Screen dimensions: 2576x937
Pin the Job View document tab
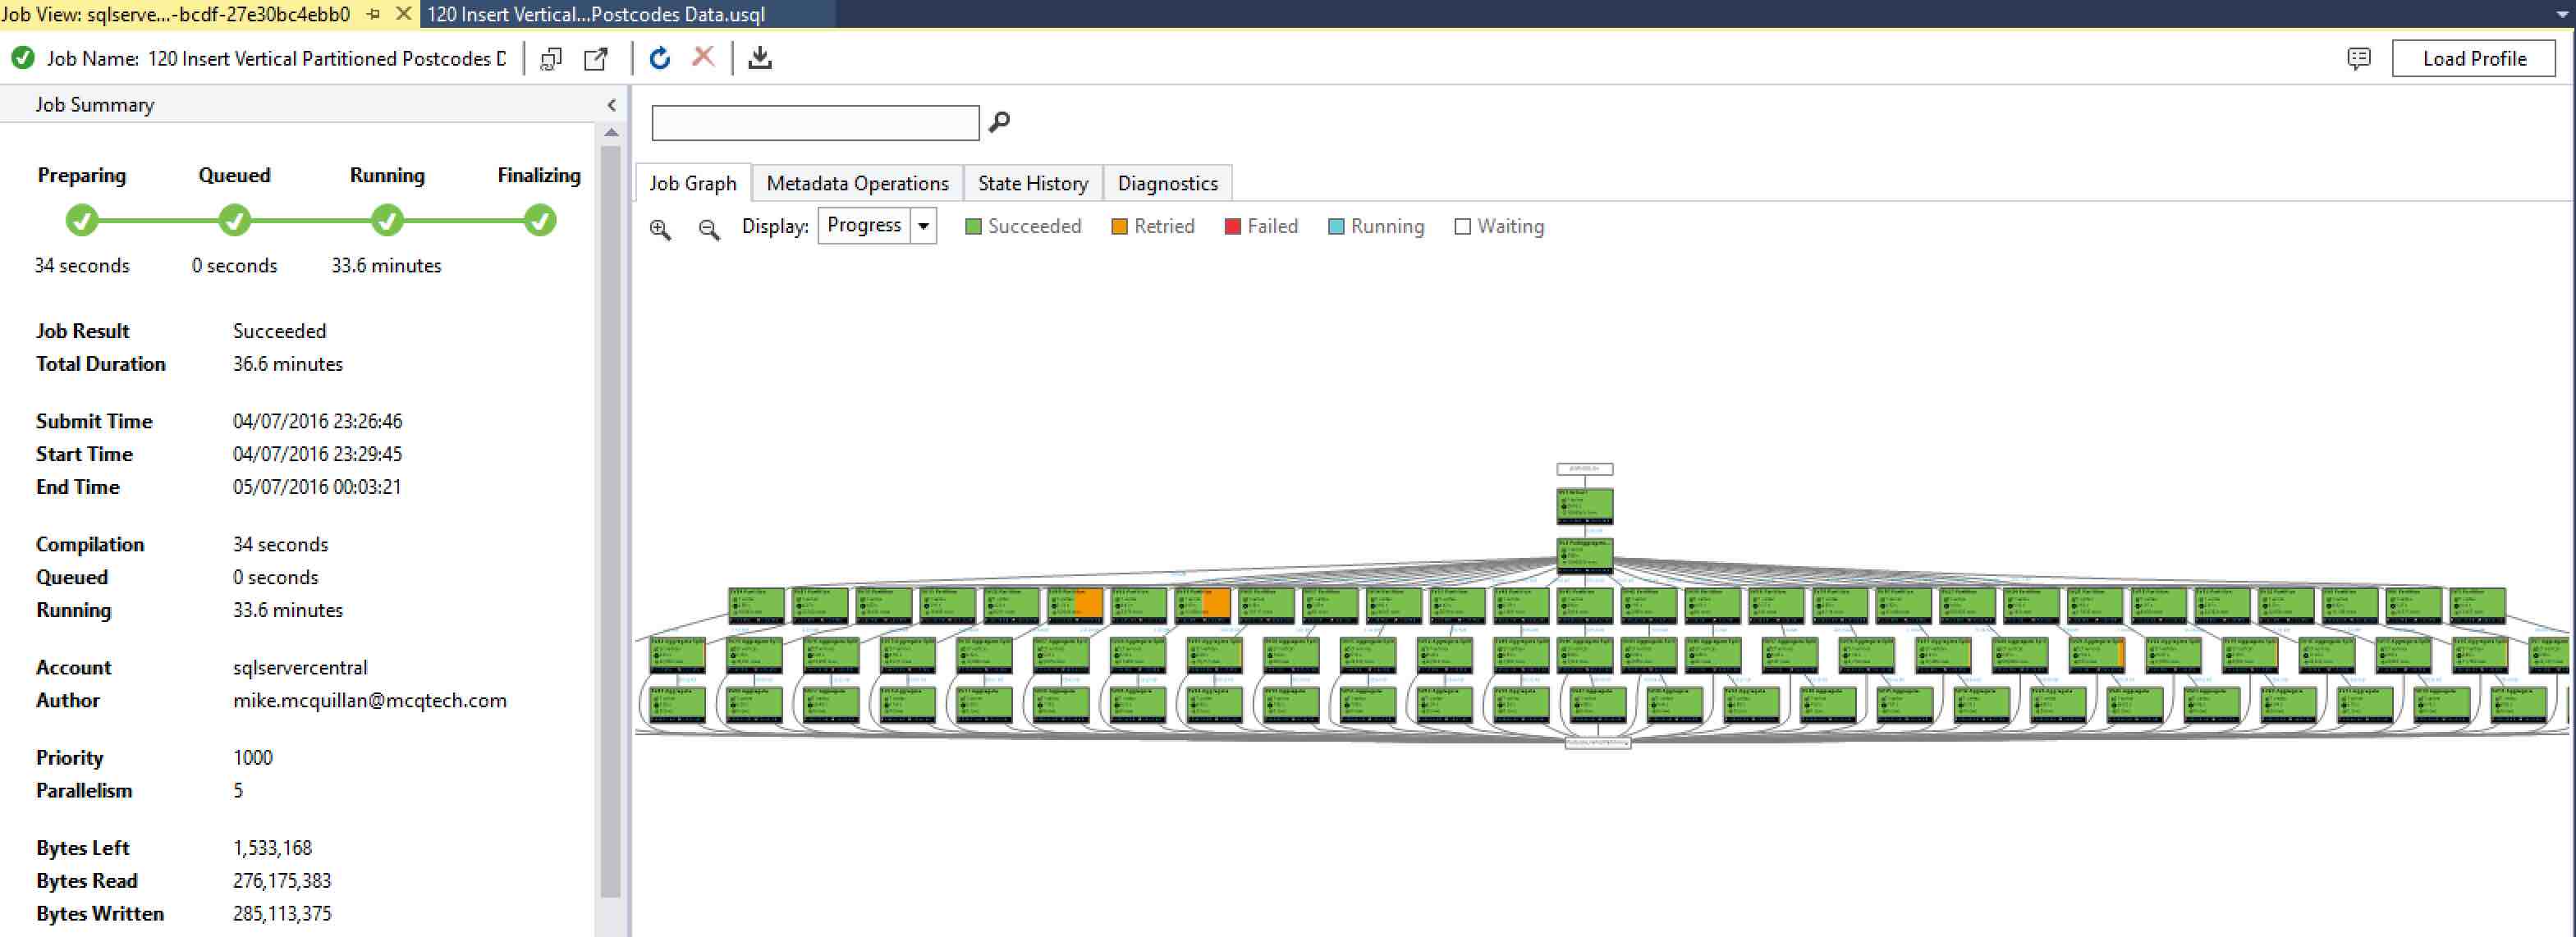(x=374, y=14)
